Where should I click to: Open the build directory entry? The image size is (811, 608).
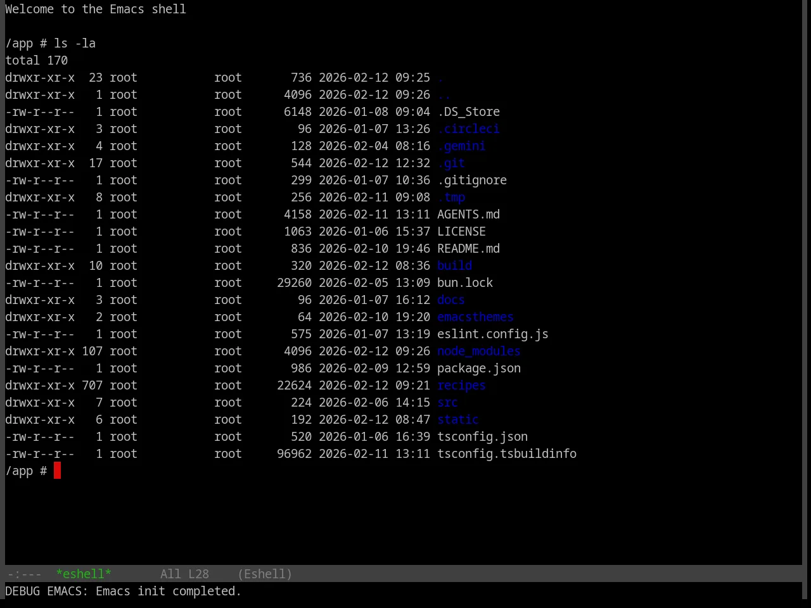click(x=454, y=266)
